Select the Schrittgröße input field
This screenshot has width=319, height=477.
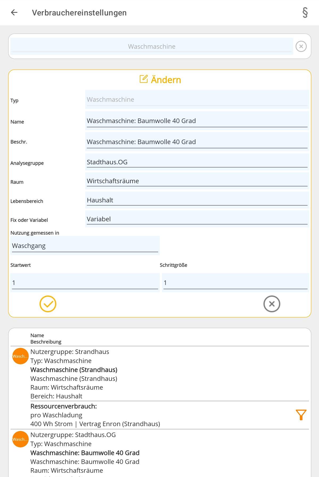pyautogui.click(x=235, y=283)
